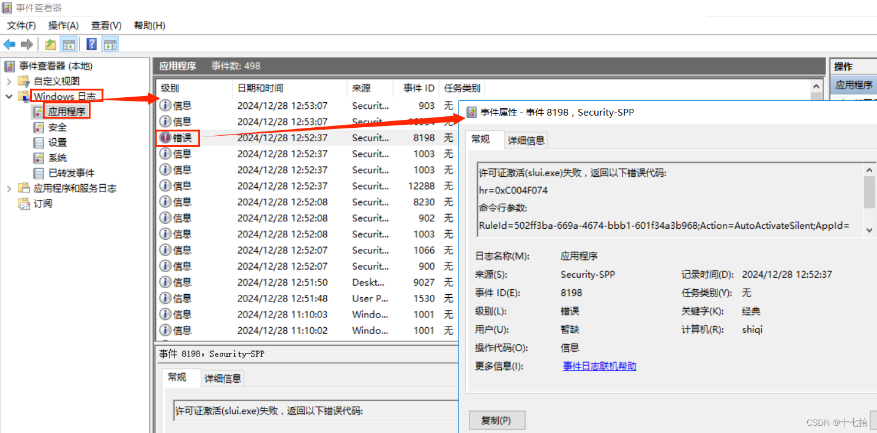Click the blue help question mark icon
Image resolution: width=877 pixels, height=433 pixels.
[x=91, y=43]
